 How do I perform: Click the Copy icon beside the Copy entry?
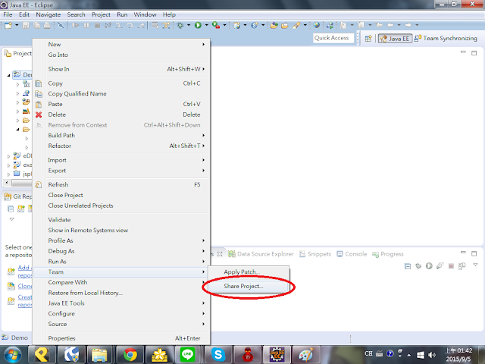pos(39,83)
